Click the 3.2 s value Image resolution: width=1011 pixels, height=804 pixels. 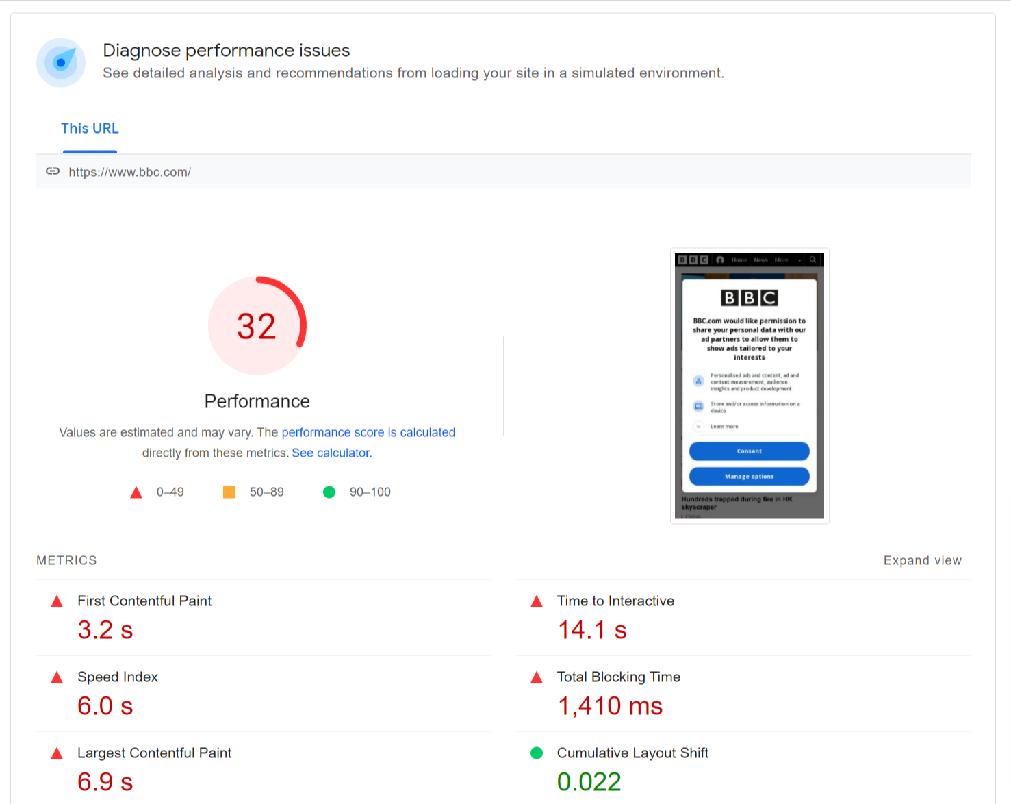[105, 630]
